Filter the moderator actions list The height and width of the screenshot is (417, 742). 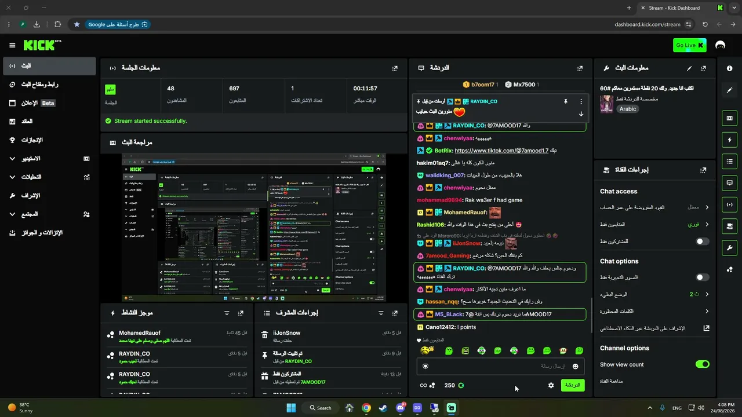click(x=381, y=313)
